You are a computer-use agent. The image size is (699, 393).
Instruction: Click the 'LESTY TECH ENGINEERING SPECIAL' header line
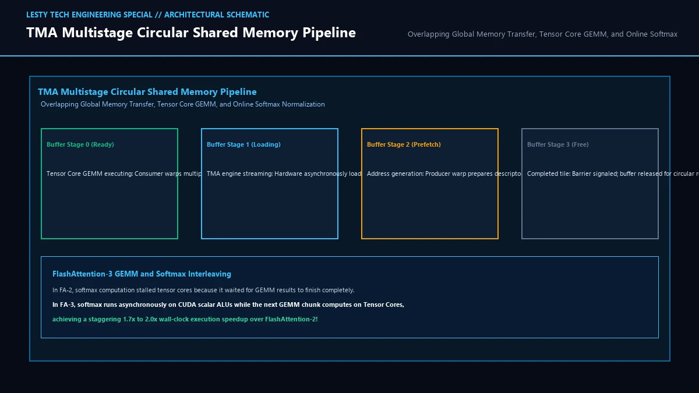point(147,15)
